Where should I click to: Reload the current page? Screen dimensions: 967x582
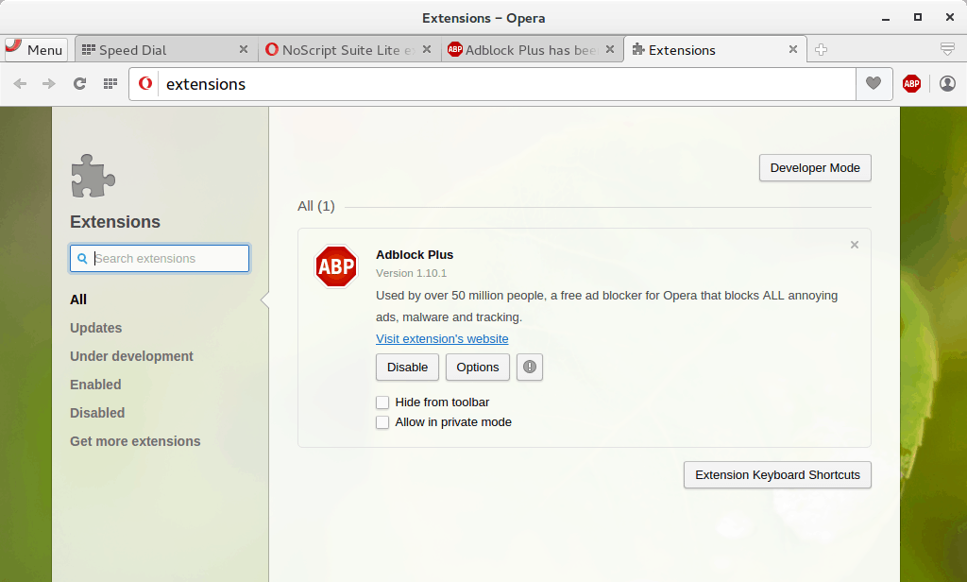tap(79, 83)
